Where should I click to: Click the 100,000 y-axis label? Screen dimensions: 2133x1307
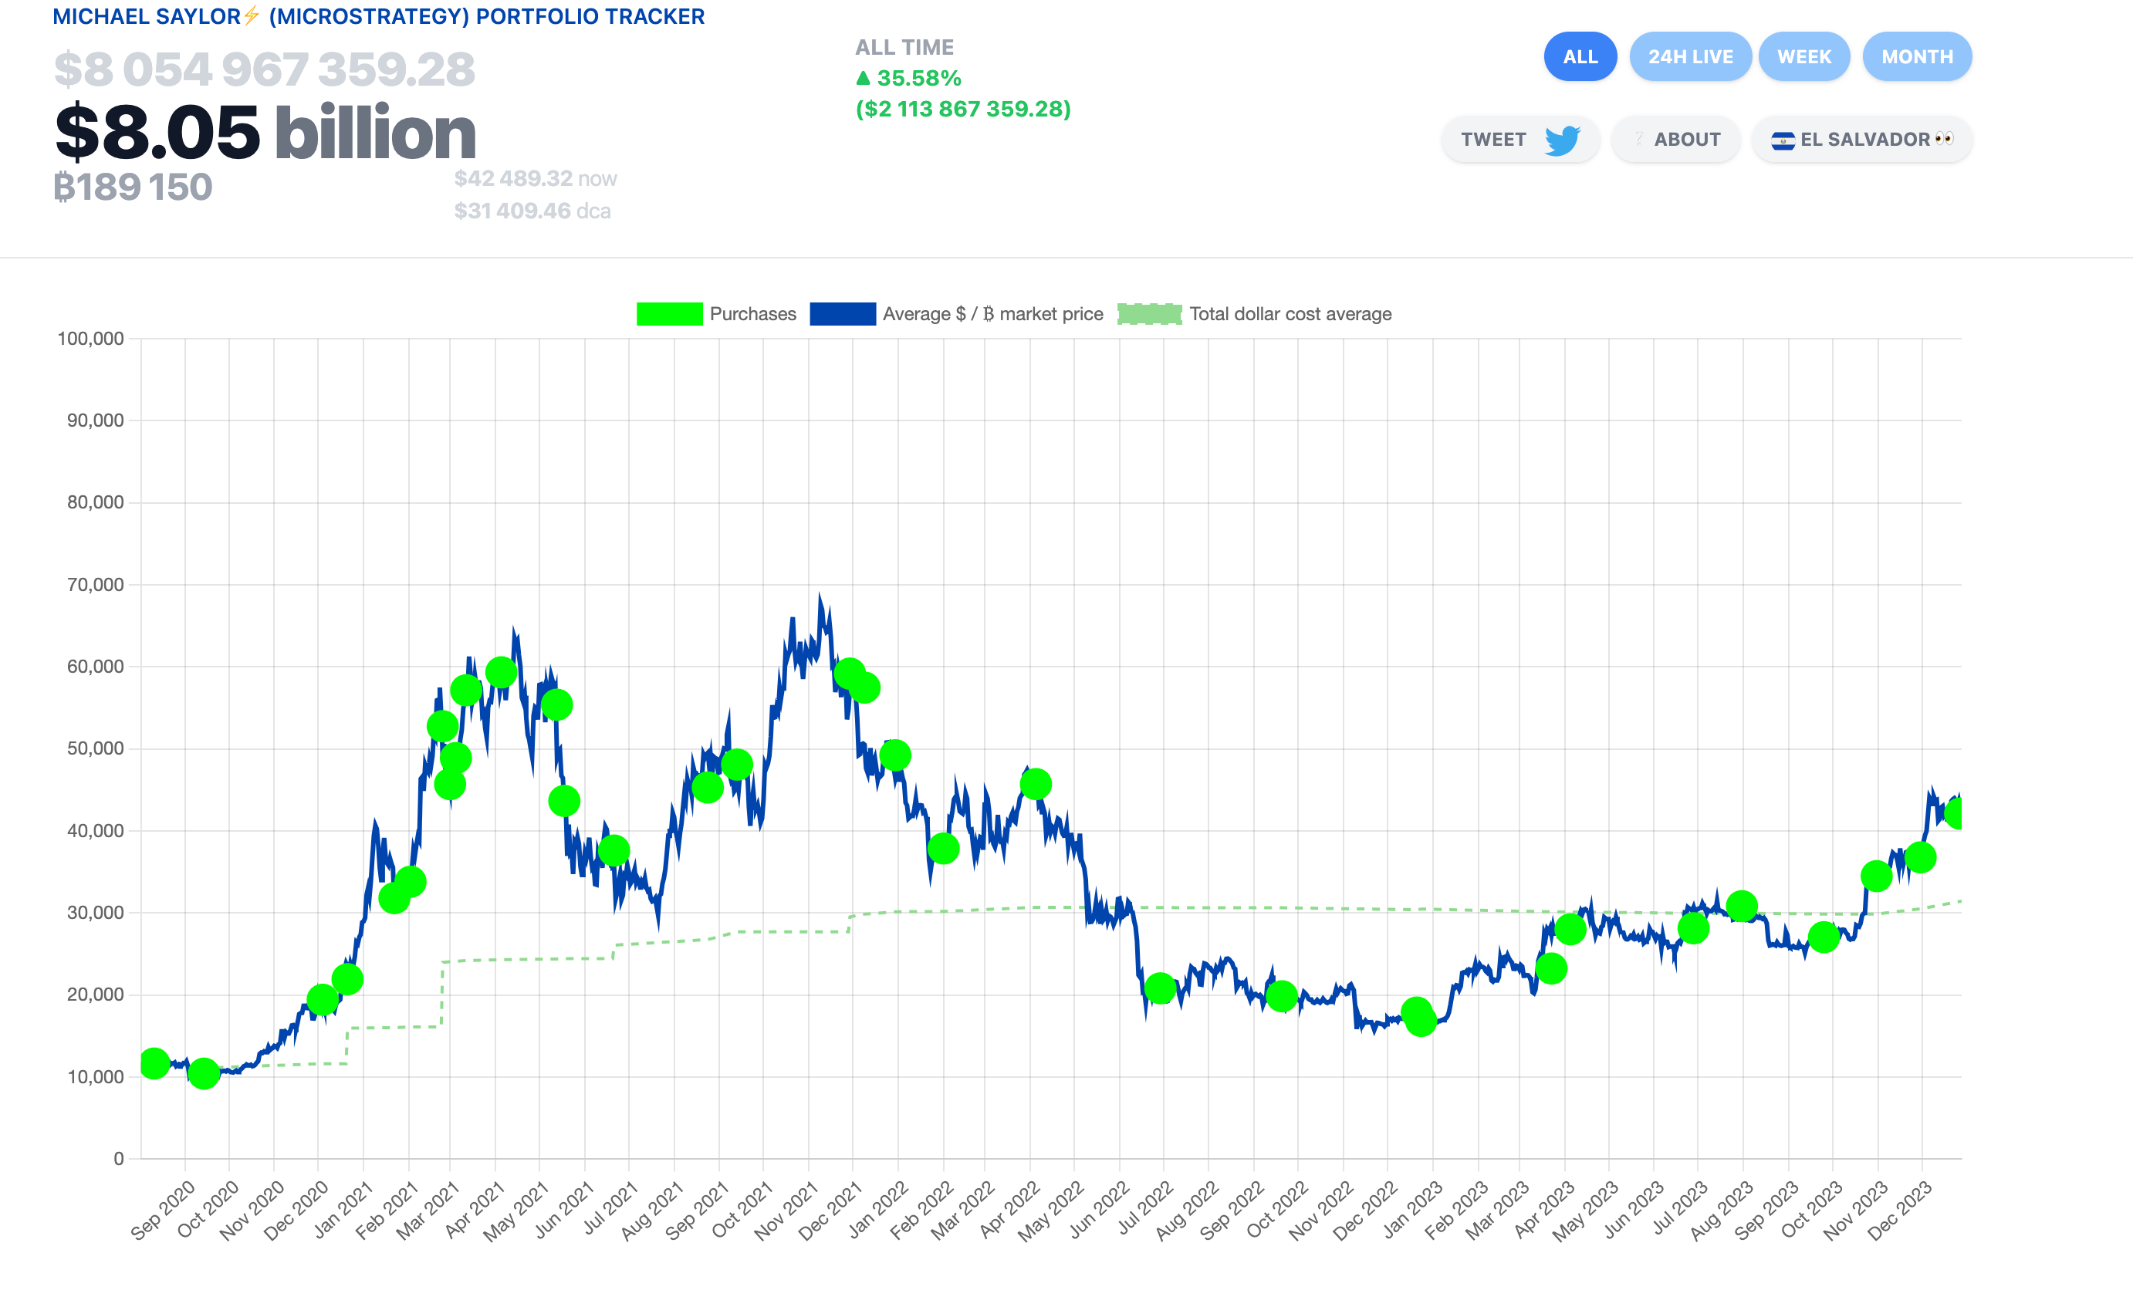point(90,339)
